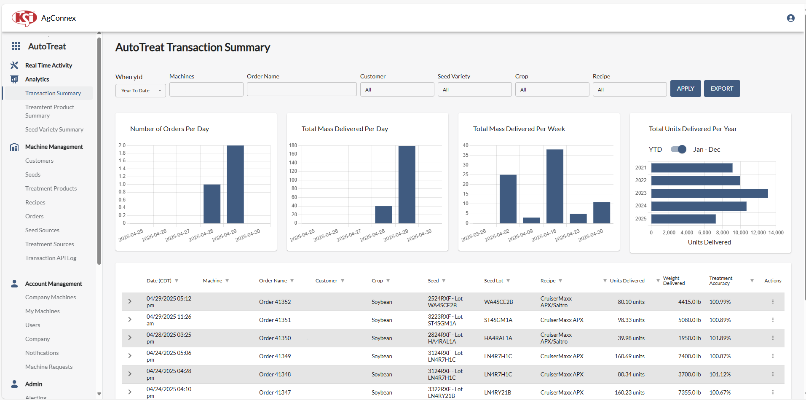Click the Machine Management building icon

[14, 147]
